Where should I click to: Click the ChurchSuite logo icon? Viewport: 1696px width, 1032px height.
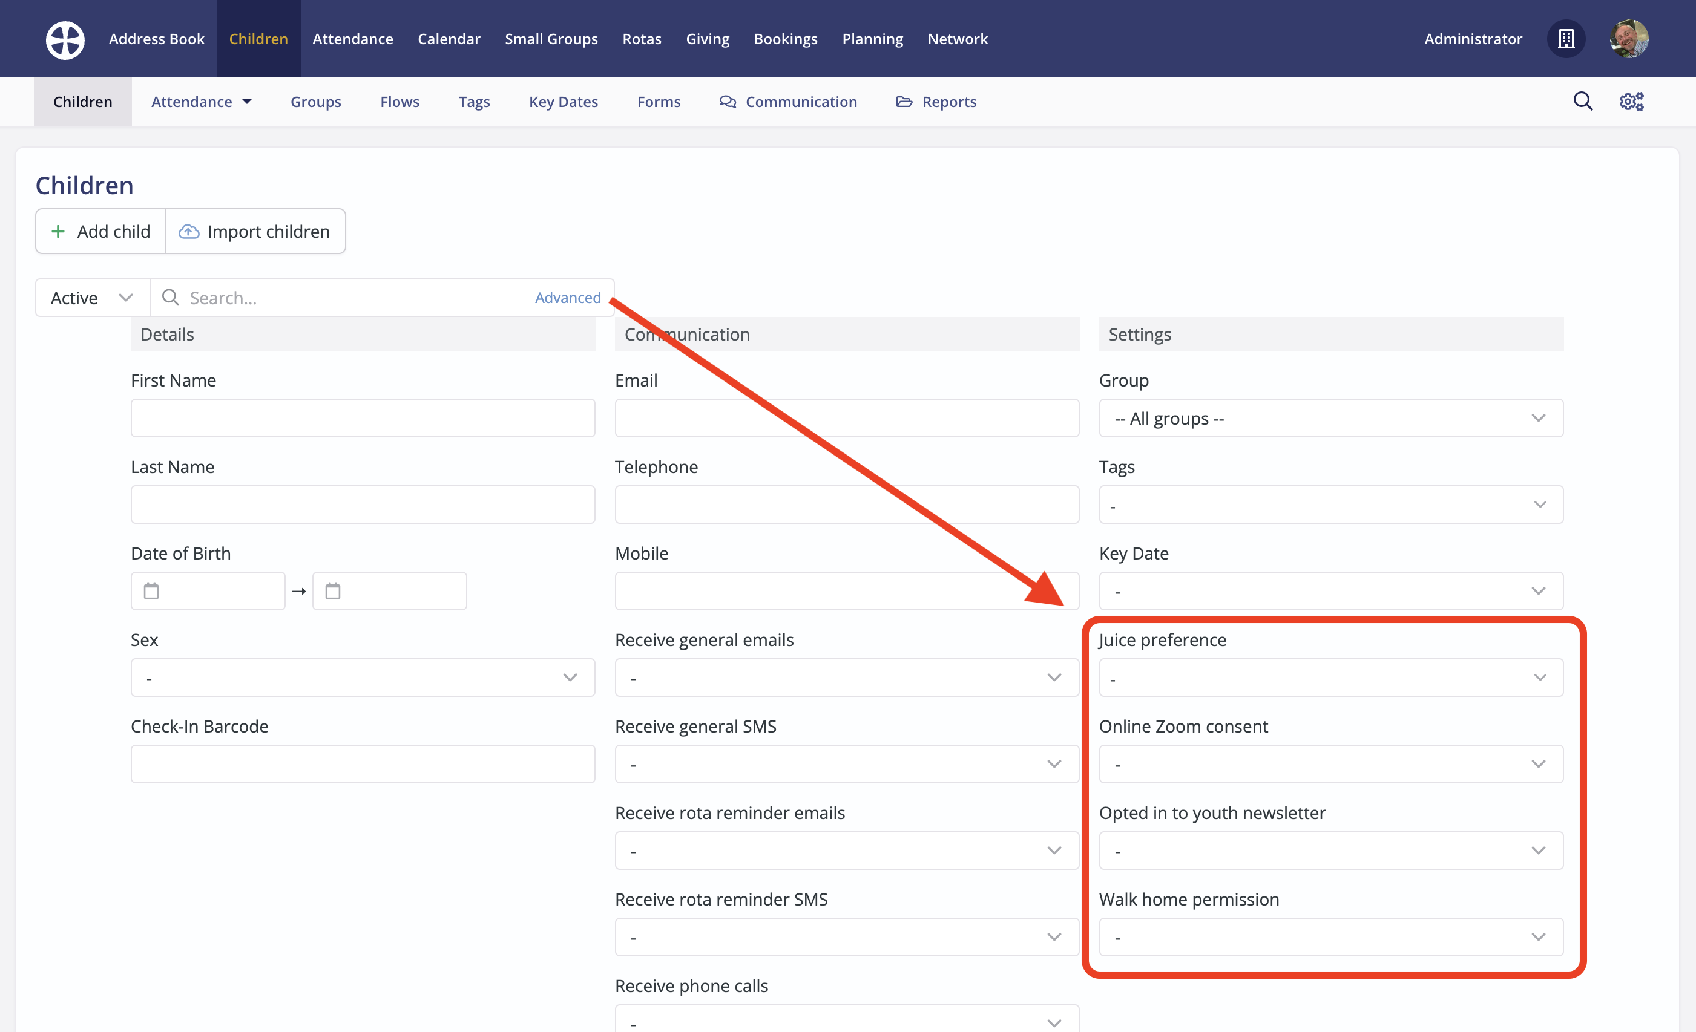[x=65, y=39]
